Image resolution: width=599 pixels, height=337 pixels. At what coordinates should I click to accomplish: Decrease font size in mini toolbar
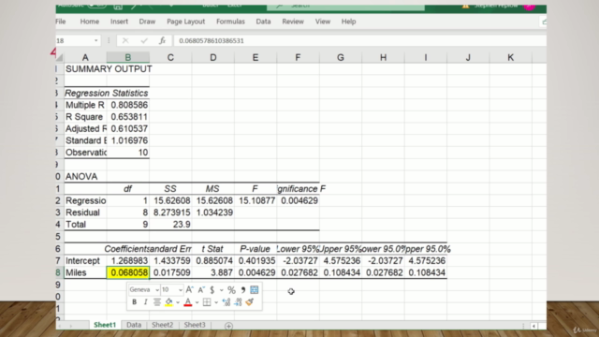pos(201,290)
